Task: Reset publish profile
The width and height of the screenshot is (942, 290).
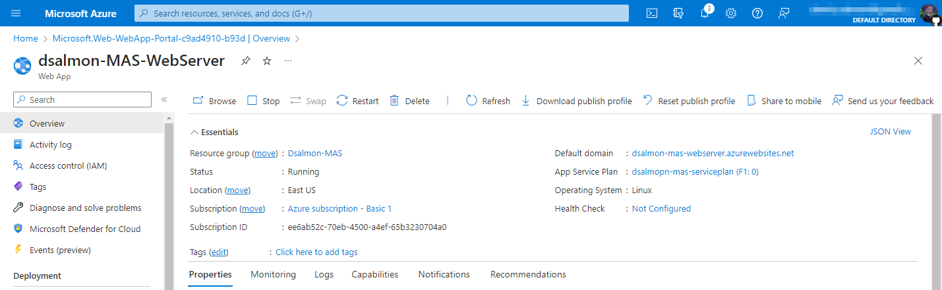Action: [x=689, y=101]
